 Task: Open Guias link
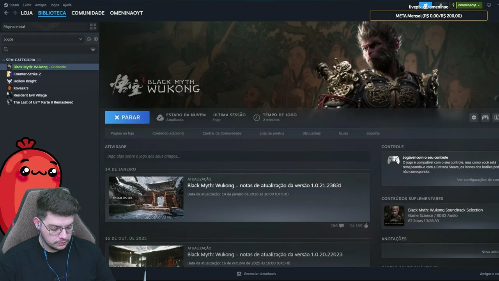pos(343,133)
